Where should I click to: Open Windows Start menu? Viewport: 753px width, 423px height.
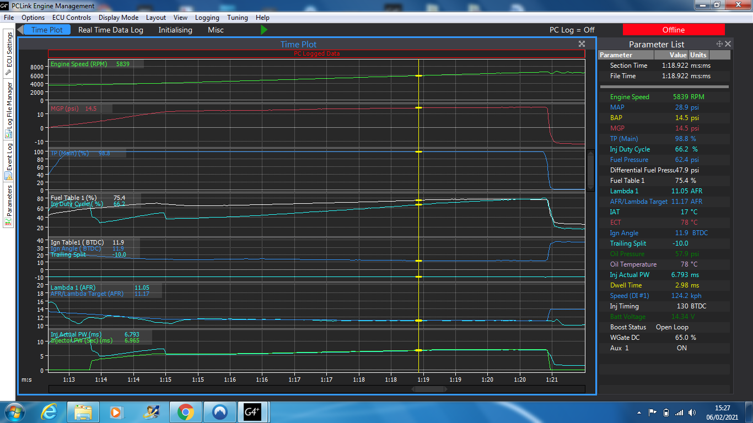[x=13, y=412]
